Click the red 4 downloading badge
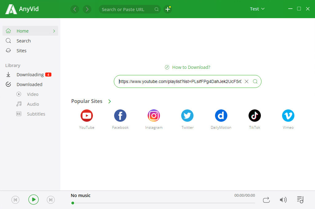 pos(48,74)
